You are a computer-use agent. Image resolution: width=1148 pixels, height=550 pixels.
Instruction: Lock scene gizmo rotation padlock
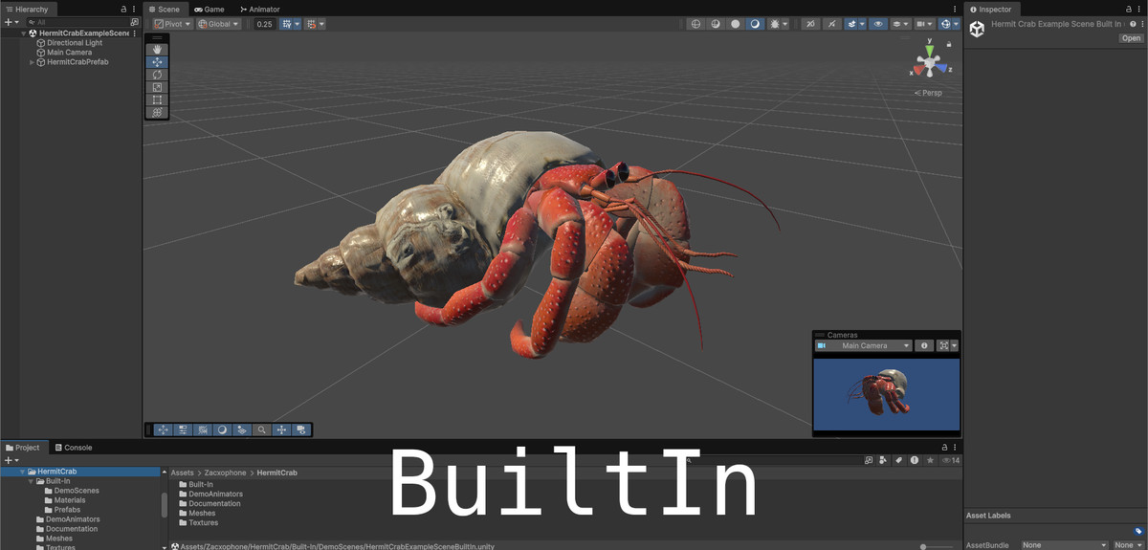coord(949,44)
